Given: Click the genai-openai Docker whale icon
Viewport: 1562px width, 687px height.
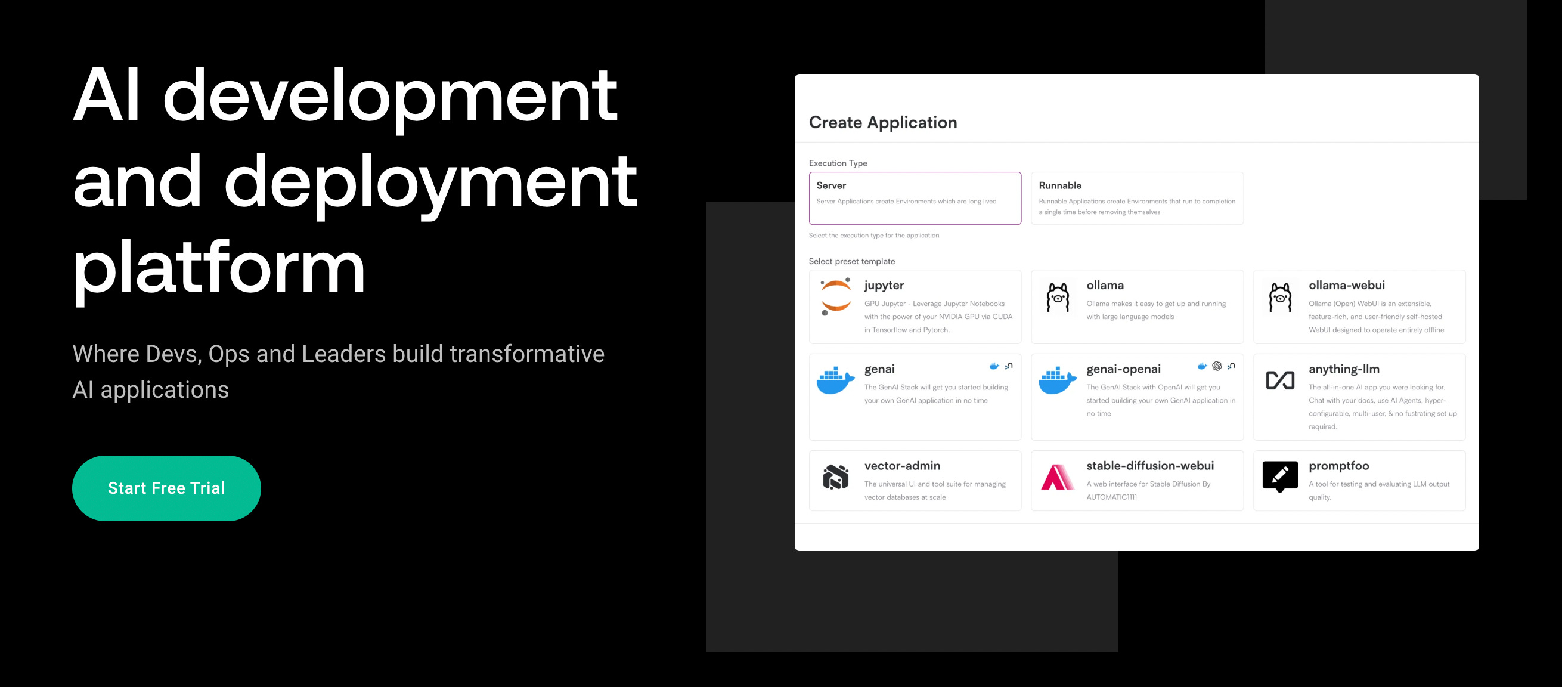Looking at the screenshot, I should 1058,380.
